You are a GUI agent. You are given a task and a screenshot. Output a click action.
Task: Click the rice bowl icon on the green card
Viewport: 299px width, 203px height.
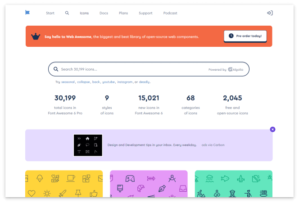(263, 193)
